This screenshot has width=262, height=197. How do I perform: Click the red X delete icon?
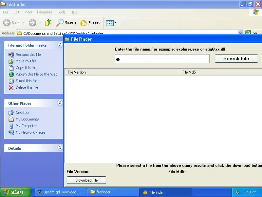click(x=11, y=87)
